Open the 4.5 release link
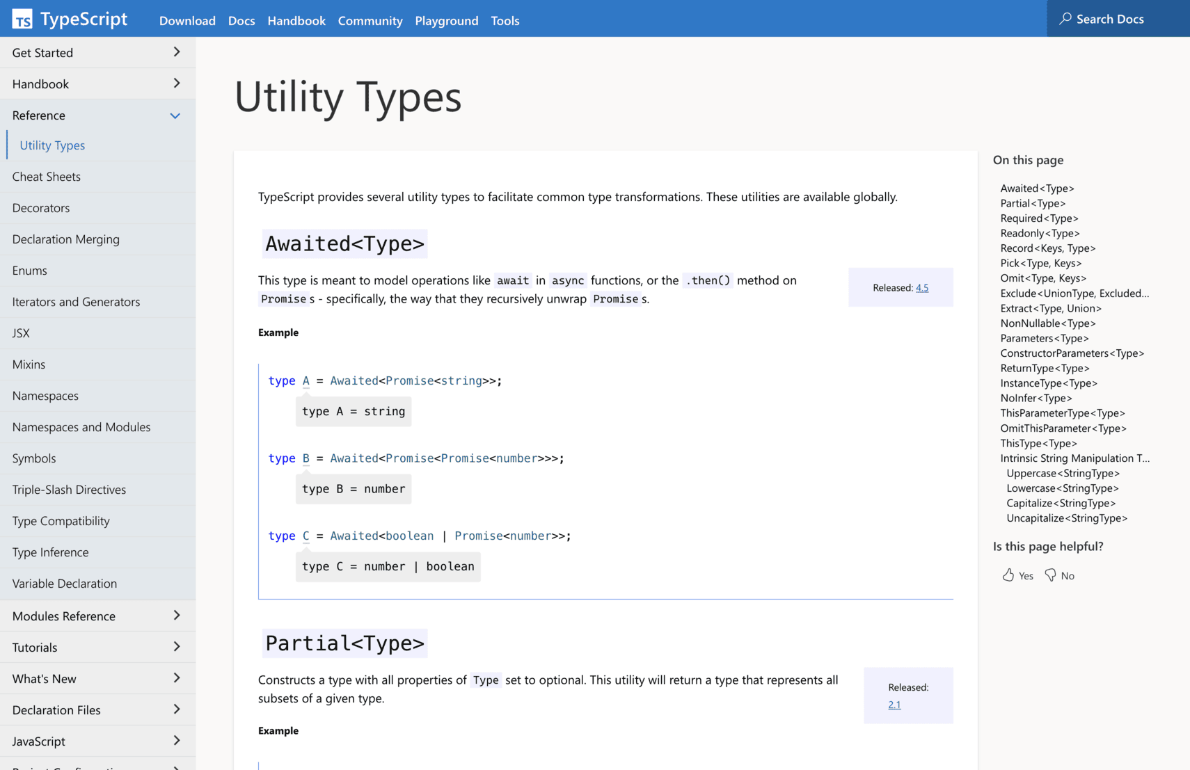The width and height of the screenshot is (1190, 770). point(922,287)
